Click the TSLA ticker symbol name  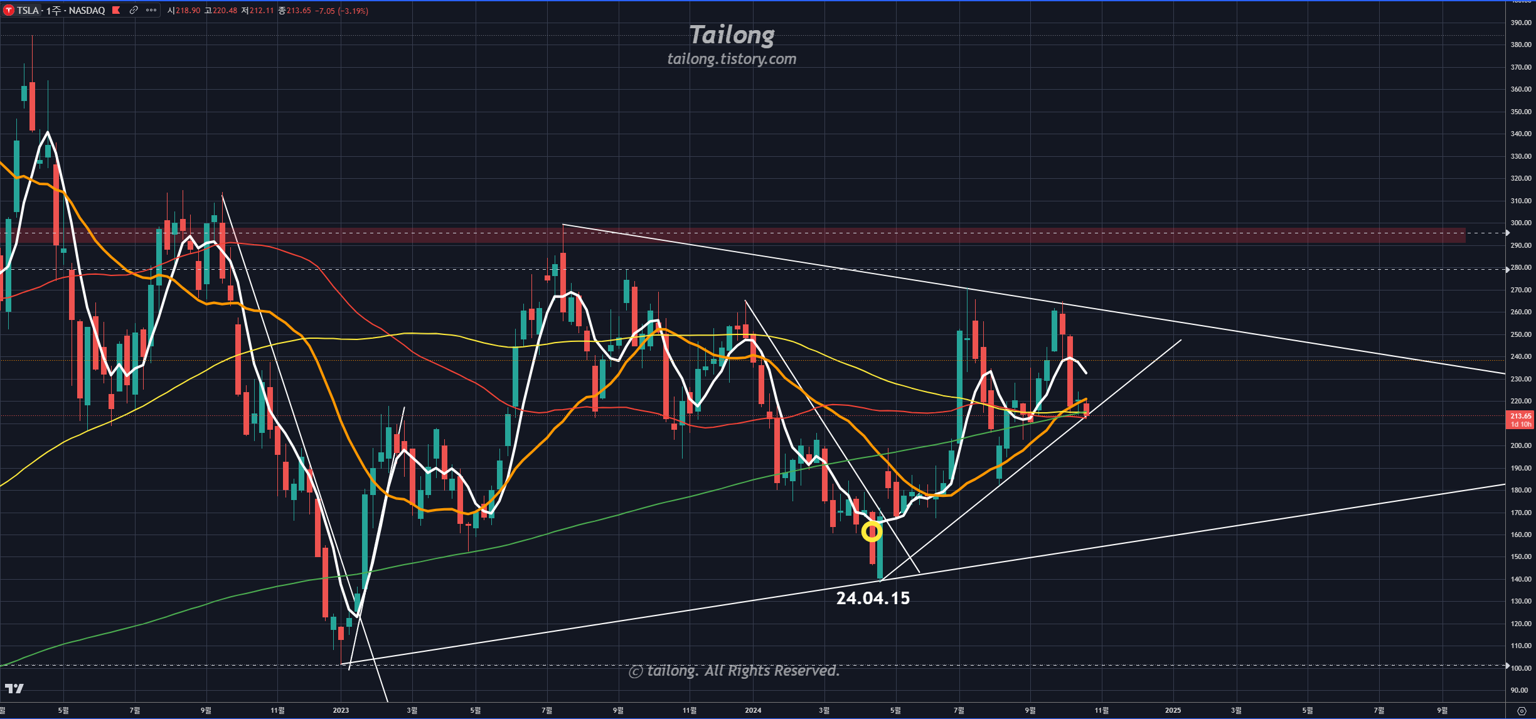[x=28, y=11]
